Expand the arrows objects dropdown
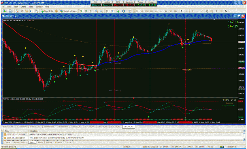247x149 pixels. point(228,11)
